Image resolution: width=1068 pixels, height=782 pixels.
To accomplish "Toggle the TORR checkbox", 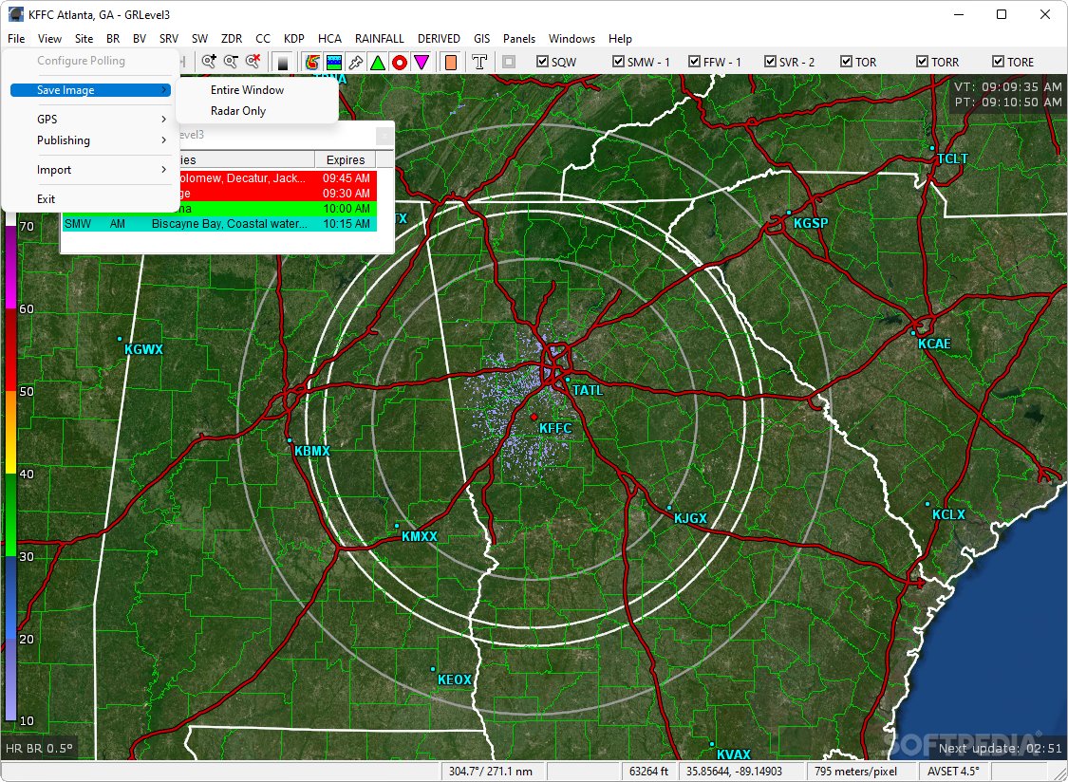I will 922,62.
